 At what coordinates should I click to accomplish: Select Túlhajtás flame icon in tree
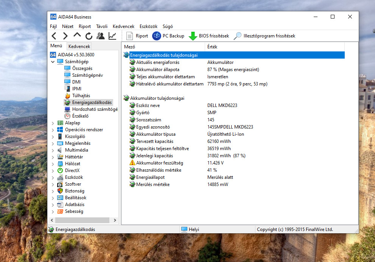67,96
